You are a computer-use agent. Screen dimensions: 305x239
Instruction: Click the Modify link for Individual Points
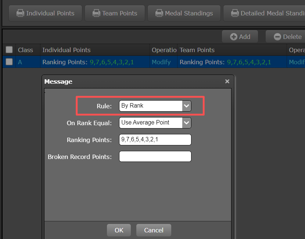(161, 62)
